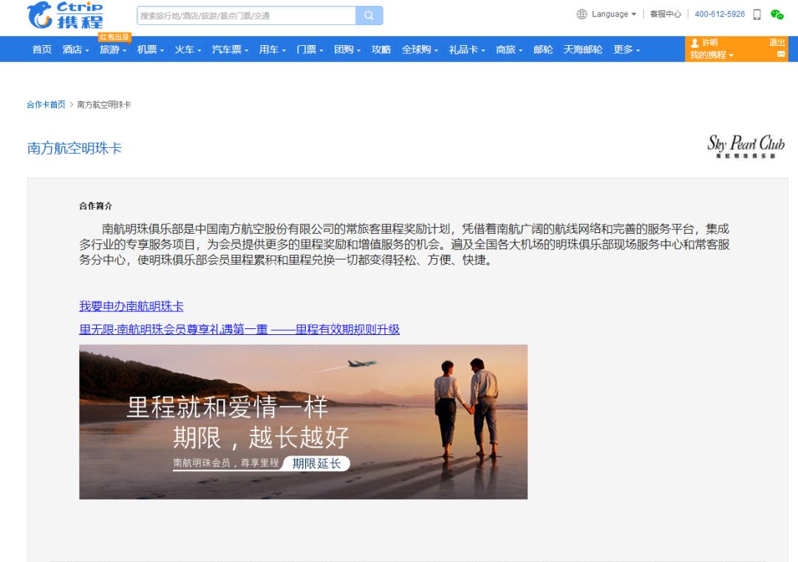Open the 我的携程 account dropdown
The image size is (798, 562).
[x=712, y=55]
